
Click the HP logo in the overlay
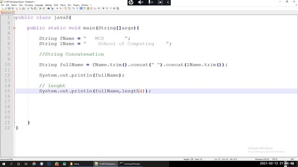pos(131,2)
